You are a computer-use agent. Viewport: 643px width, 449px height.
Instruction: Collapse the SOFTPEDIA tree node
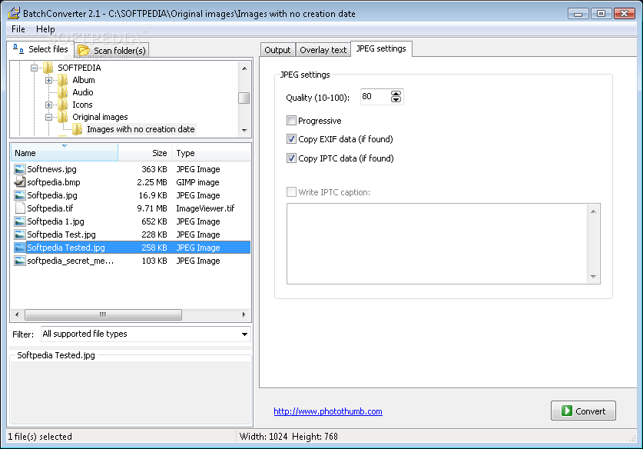coord(34,68)
